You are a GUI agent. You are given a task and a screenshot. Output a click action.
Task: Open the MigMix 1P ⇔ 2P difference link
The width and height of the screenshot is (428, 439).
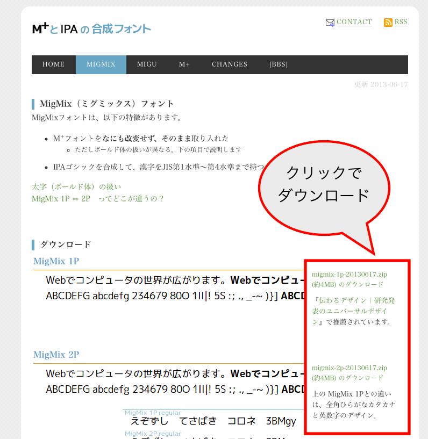pos(97,199)
